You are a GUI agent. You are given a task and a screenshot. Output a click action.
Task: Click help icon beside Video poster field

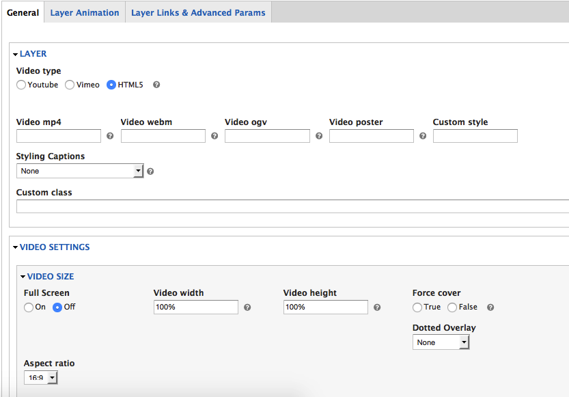coord(423,136)
